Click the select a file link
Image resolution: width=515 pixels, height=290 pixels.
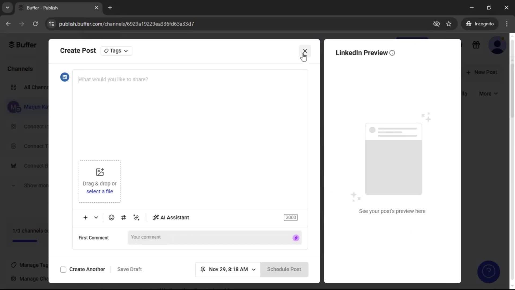100,191
